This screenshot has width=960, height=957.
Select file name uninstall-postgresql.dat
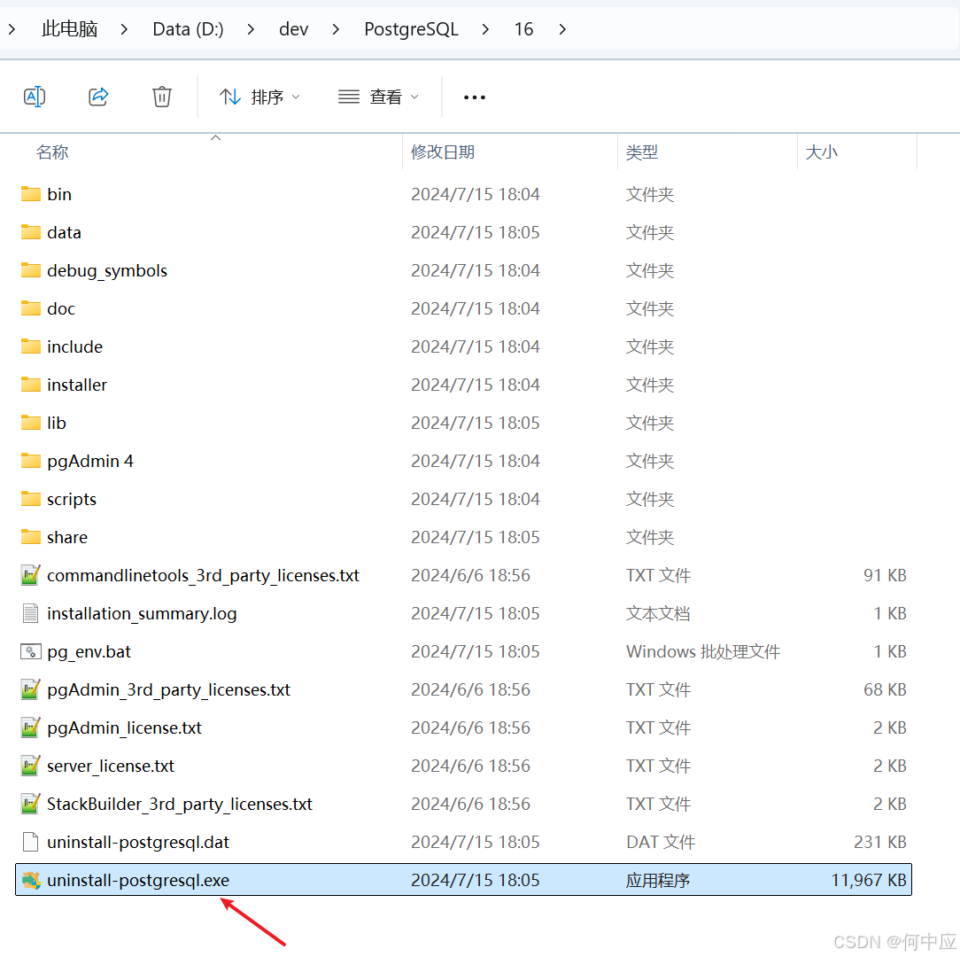coord(138,843)
